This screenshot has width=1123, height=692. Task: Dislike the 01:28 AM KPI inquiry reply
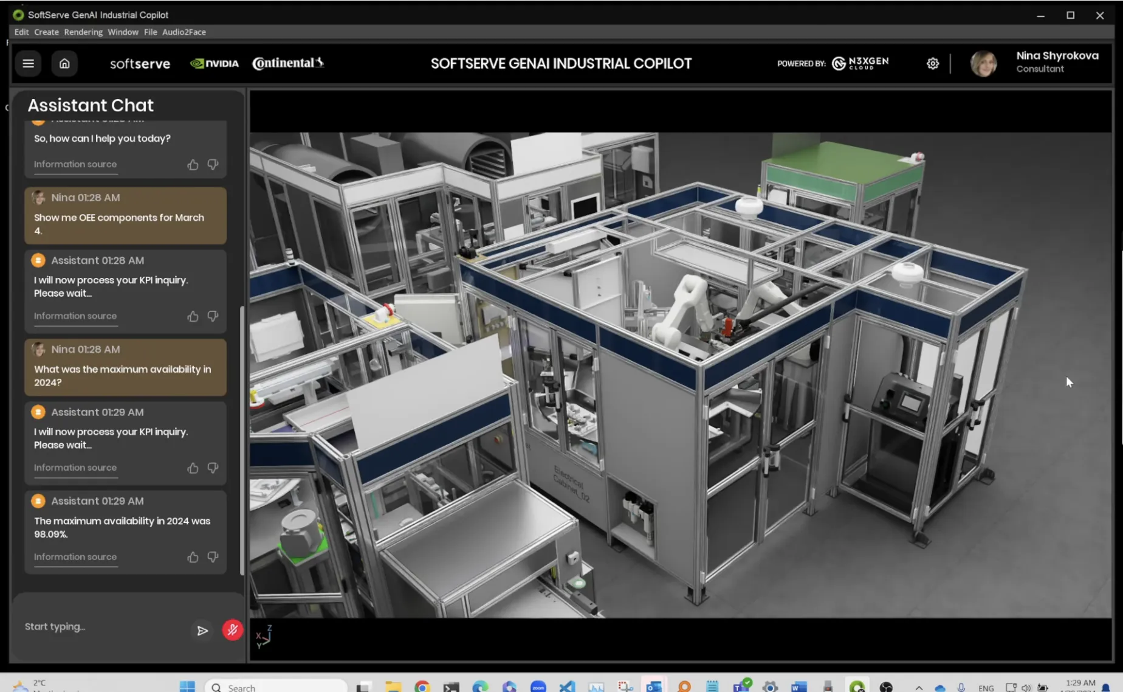click(x=213, y=316)
